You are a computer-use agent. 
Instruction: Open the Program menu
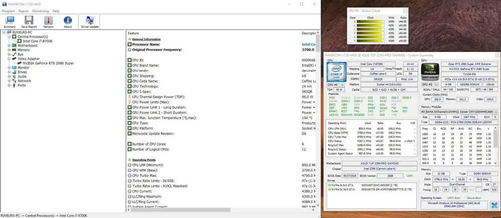point(9,11)
